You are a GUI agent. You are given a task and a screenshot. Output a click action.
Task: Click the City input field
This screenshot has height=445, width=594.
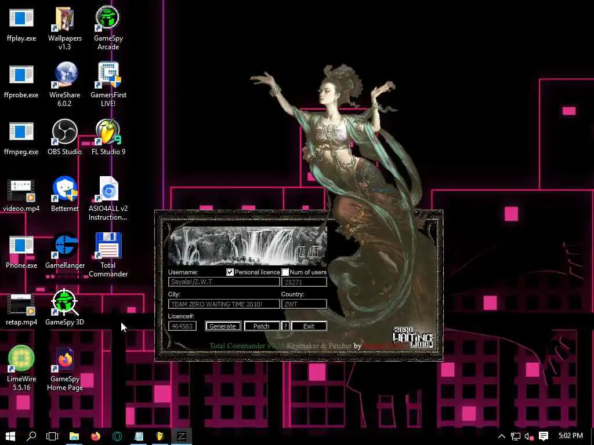[224, 304]
